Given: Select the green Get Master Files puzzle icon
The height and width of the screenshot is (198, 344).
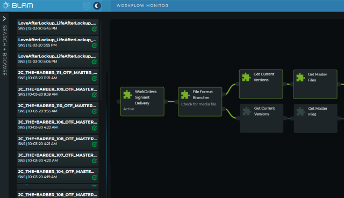Looking at the screenshot, I should point(300,78).
